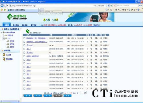Click the highlighted blue first navigation tab
Image resolution: width=143 pixels, height=103 pixels.
tap(7, 25)
